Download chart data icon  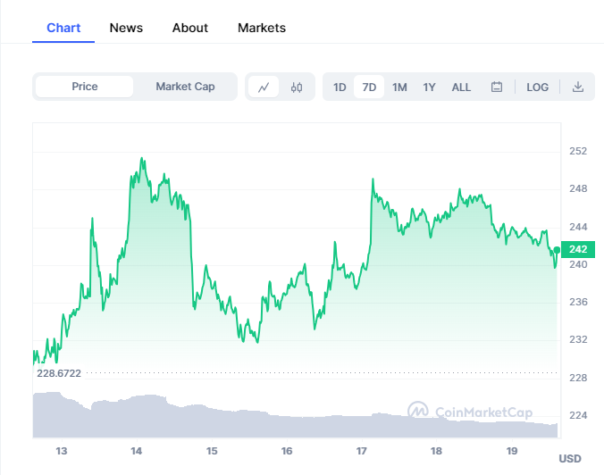point(577,87)
